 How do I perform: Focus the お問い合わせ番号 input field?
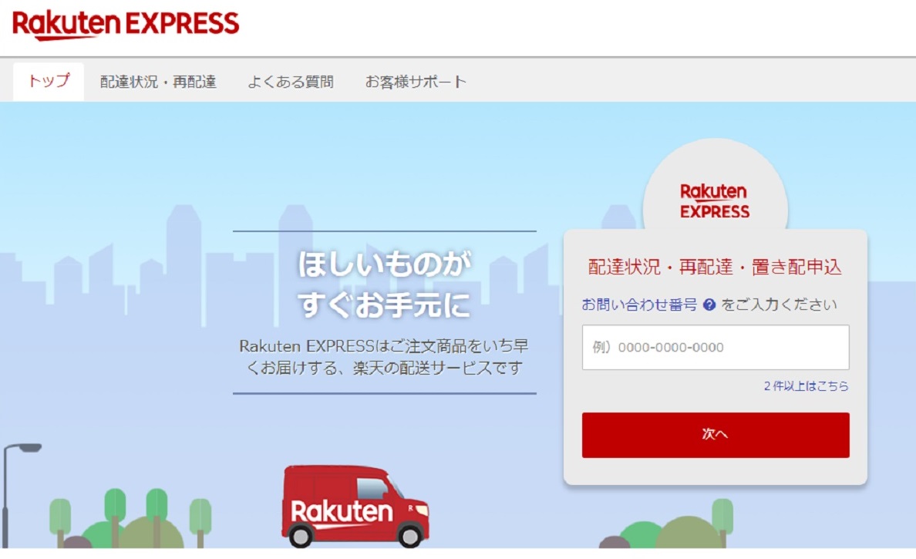coord(716,347)
